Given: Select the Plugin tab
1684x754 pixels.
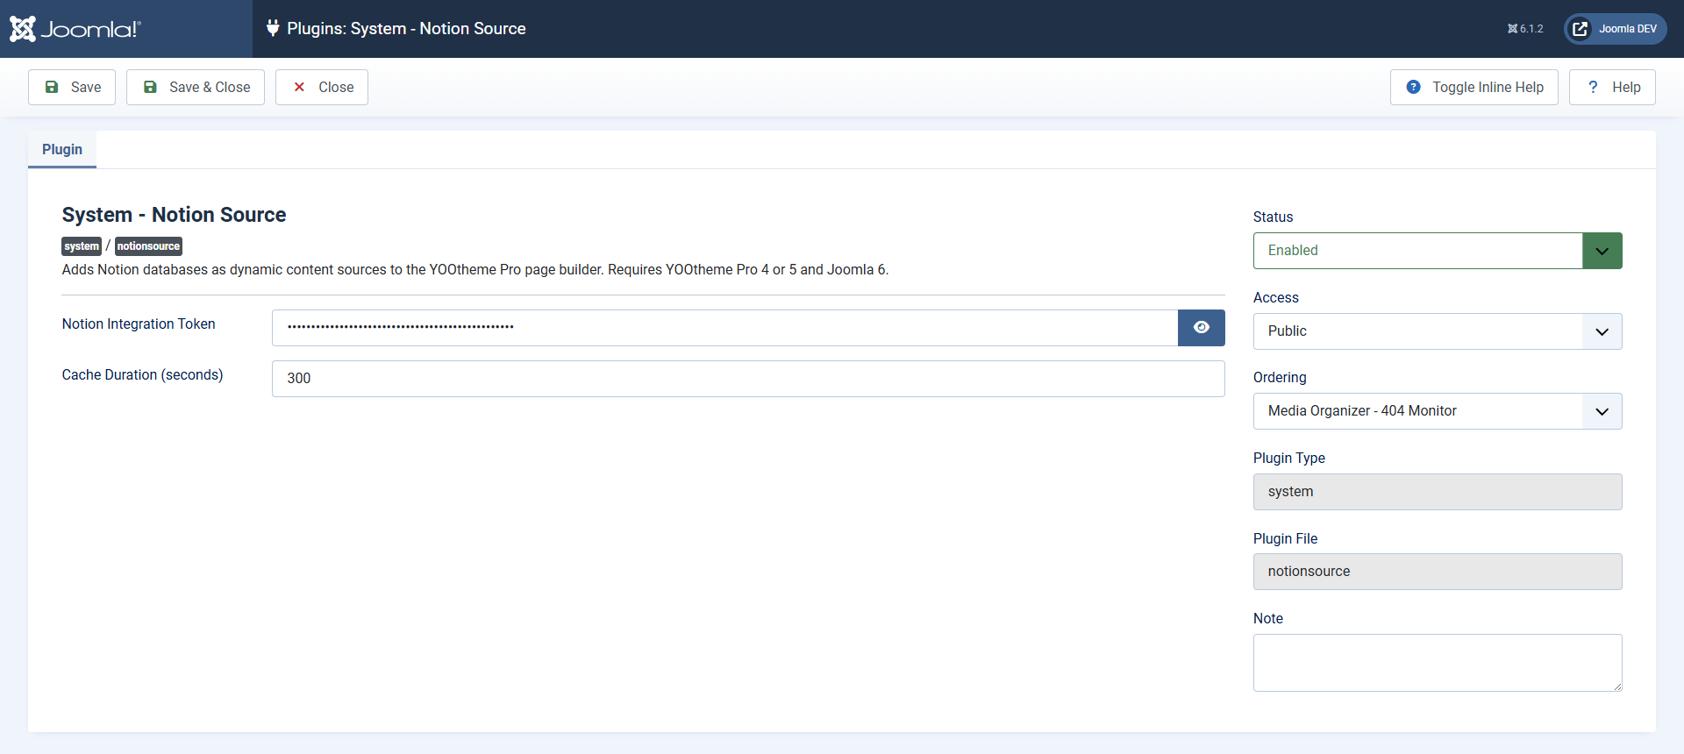Looking at the screenshot, I should [x=62, y=150].
